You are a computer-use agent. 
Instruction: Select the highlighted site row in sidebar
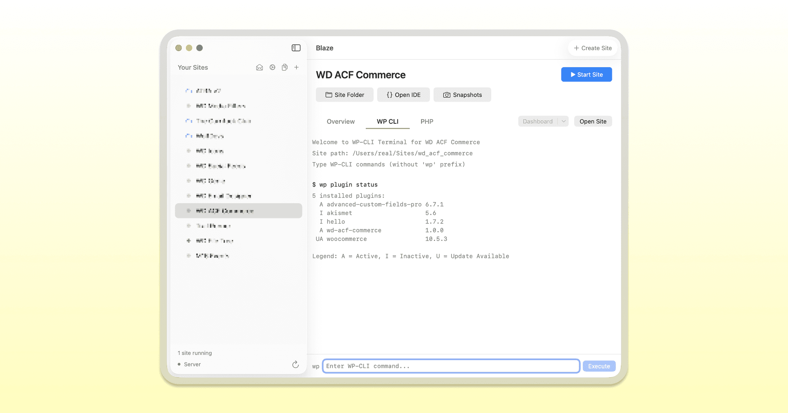238,211
